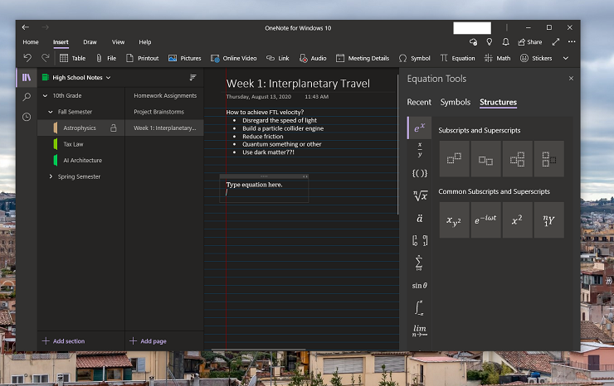Image resolution: width=614 pixels, height=386 pixels.
Task: Open the Stickers panel
Action: [536, 58]
